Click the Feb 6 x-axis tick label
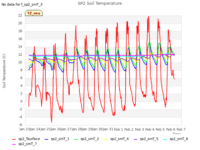 171,129
